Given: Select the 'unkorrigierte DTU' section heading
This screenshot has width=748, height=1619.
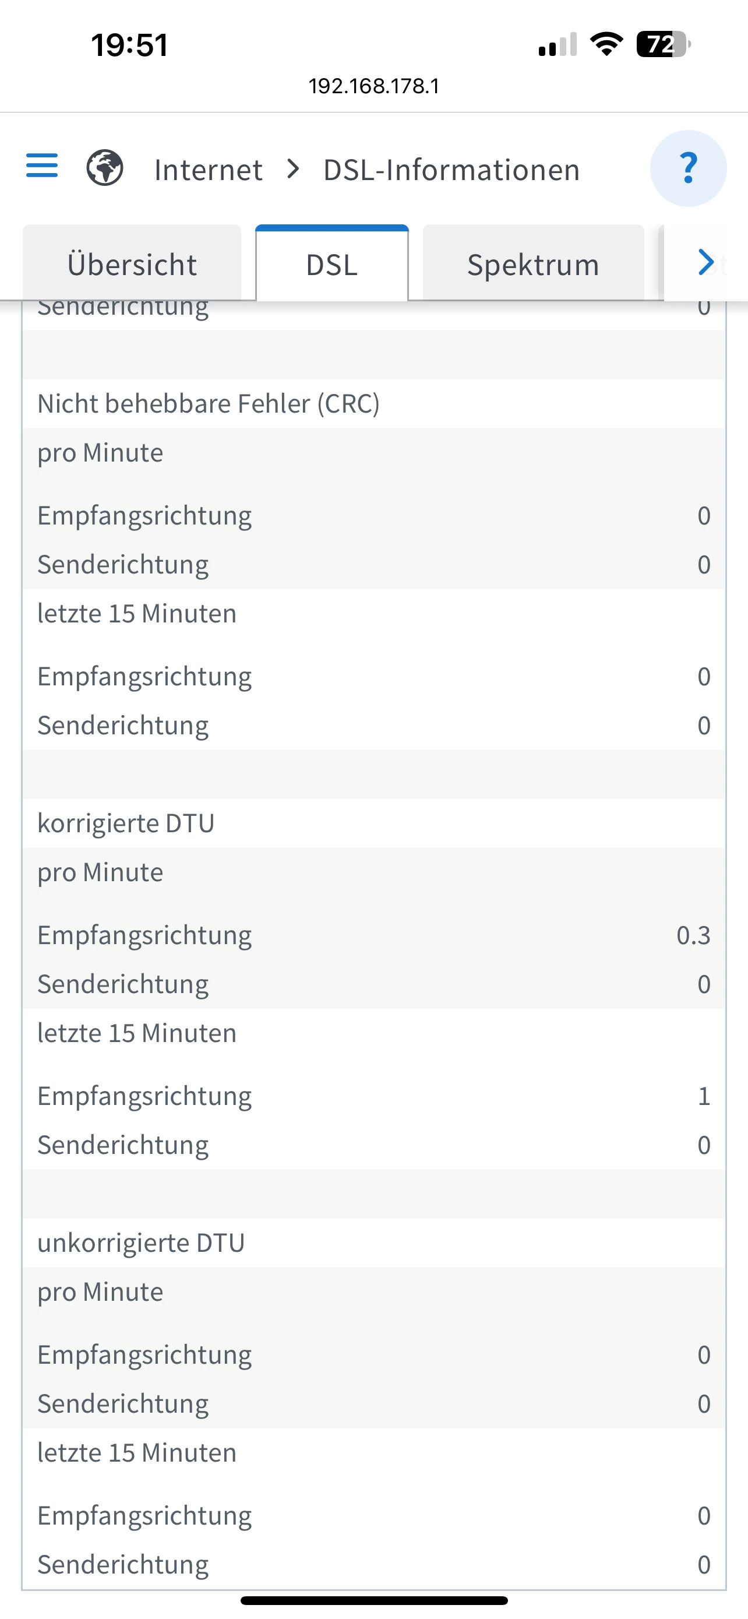Looking at the screenshot, I should point(140,1243).
